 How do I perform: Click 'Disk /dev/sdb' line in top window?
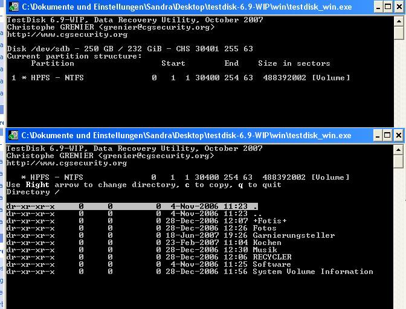pyautogui.click(x=130, y=49)
